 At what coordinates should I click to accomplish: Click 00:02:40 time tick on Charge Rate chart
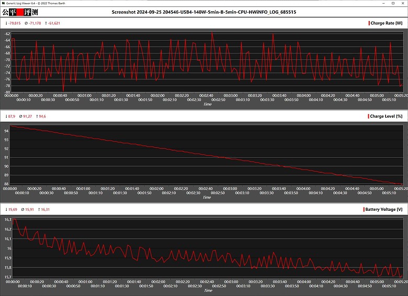(x=206, y=96)
